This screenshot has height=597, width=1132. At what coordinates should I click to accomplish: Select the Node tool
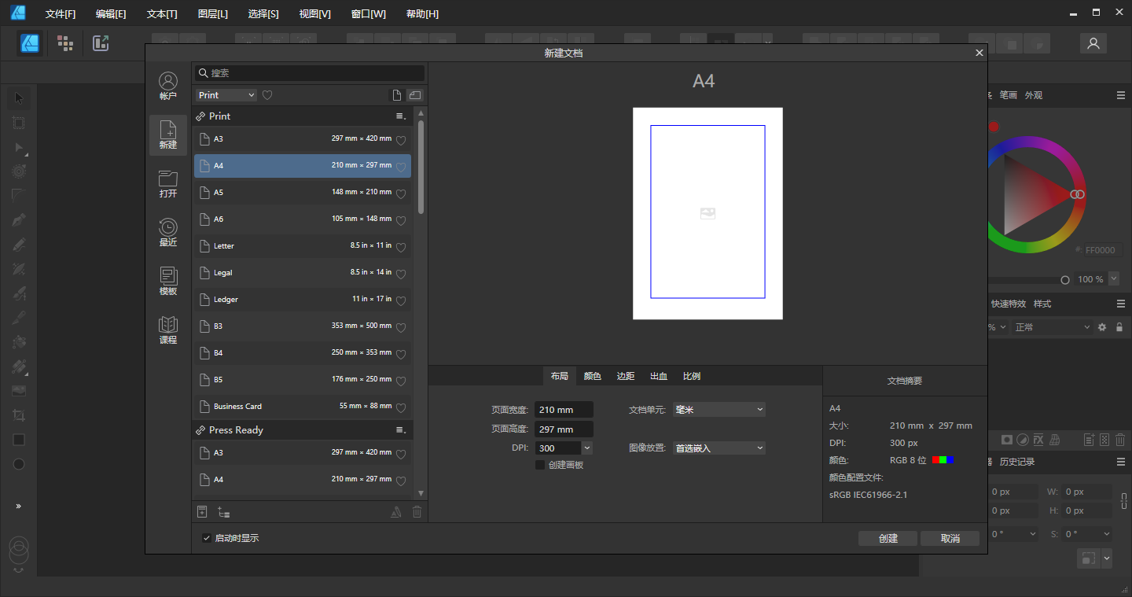click(x=19, y=147)
